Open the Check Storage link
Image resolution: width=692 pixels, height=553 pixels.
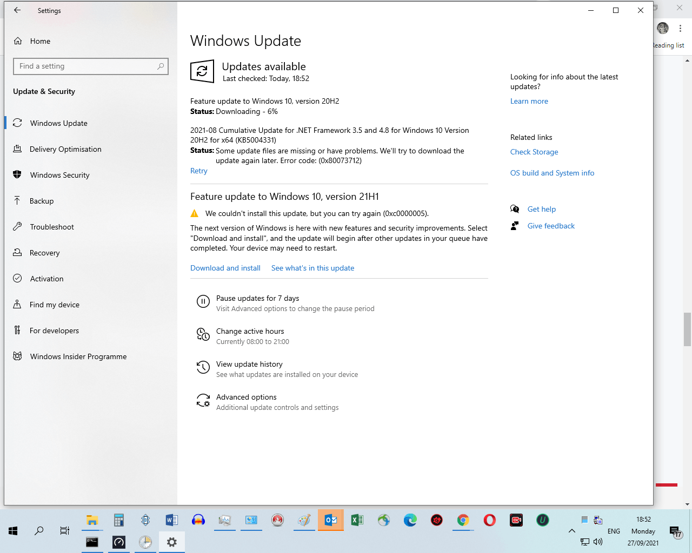534,152
